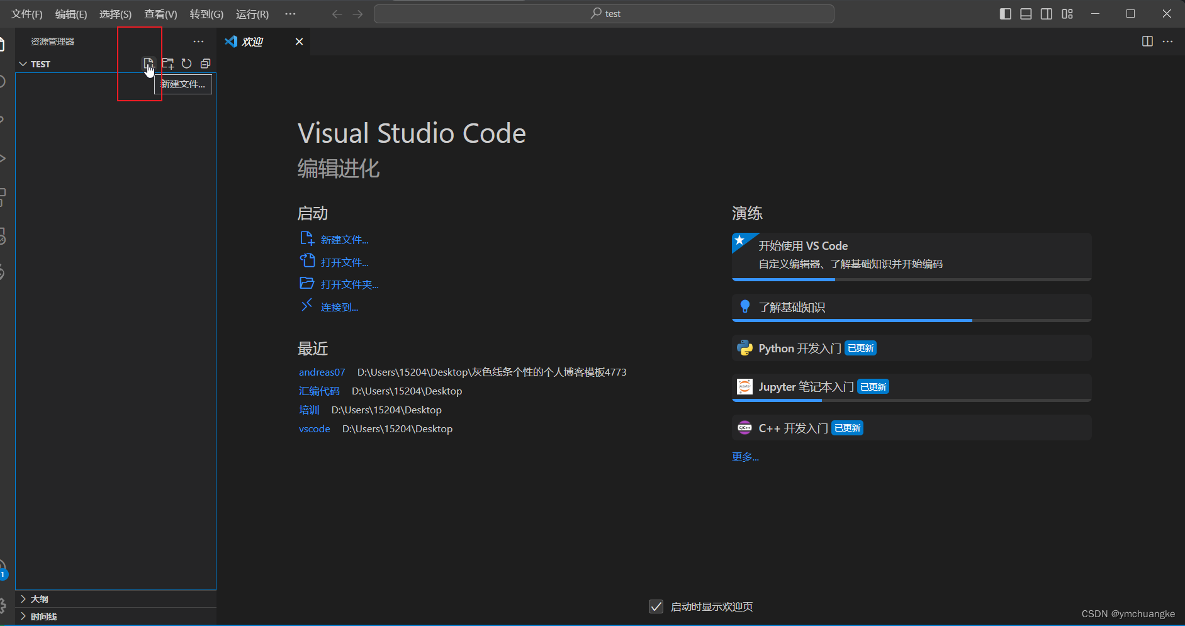Toggle 启动时显示欢迎页 checkbox
Viewport: 1185px width, 626px height.
coord(656,606)
